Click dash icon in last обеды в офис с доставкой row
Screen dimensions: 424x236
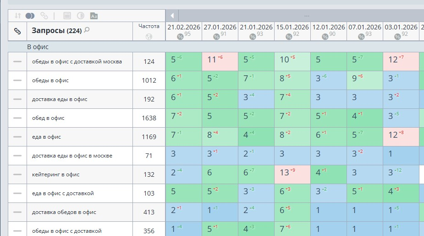tap(17, 231)
